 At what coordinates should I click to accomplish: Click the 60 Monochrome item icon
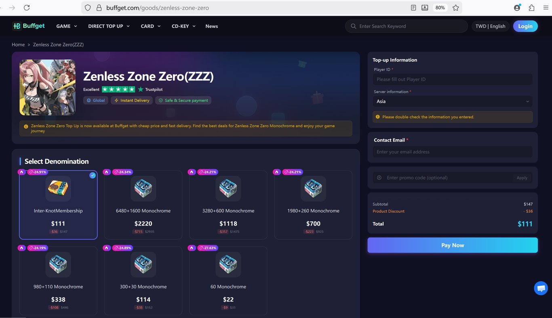pyautogui.click(x=228, y=264)
